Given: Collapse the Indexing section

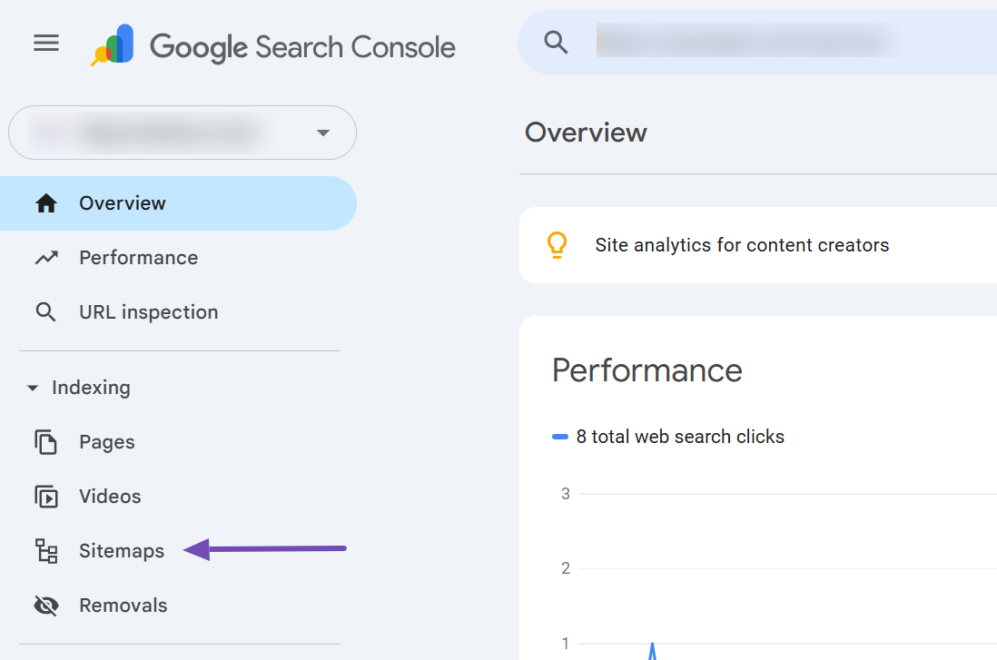Looking at the screenshot, I should (x=32, y=388).
